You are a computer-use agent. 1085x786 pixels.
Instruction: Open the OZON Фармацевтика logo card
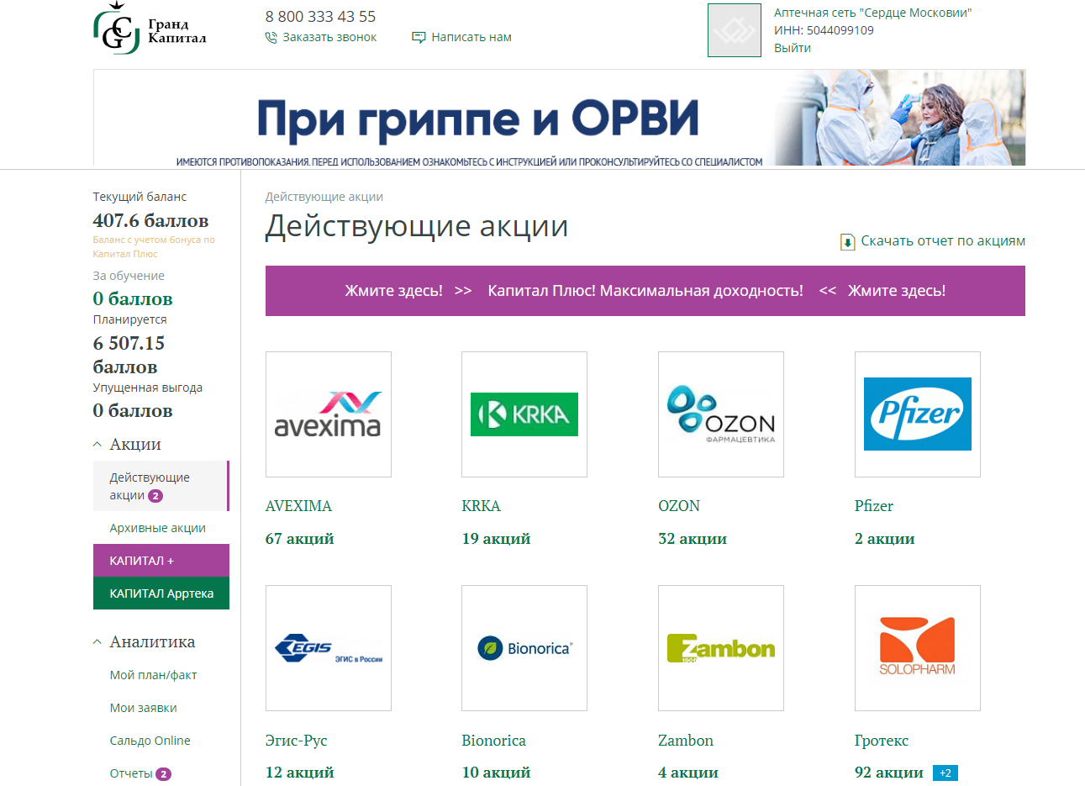pos(721,414)
